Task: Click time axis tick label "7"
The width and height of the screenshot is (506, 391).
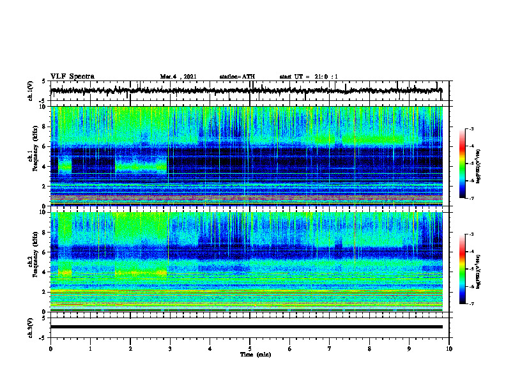Action: click(x=330, y=349)
